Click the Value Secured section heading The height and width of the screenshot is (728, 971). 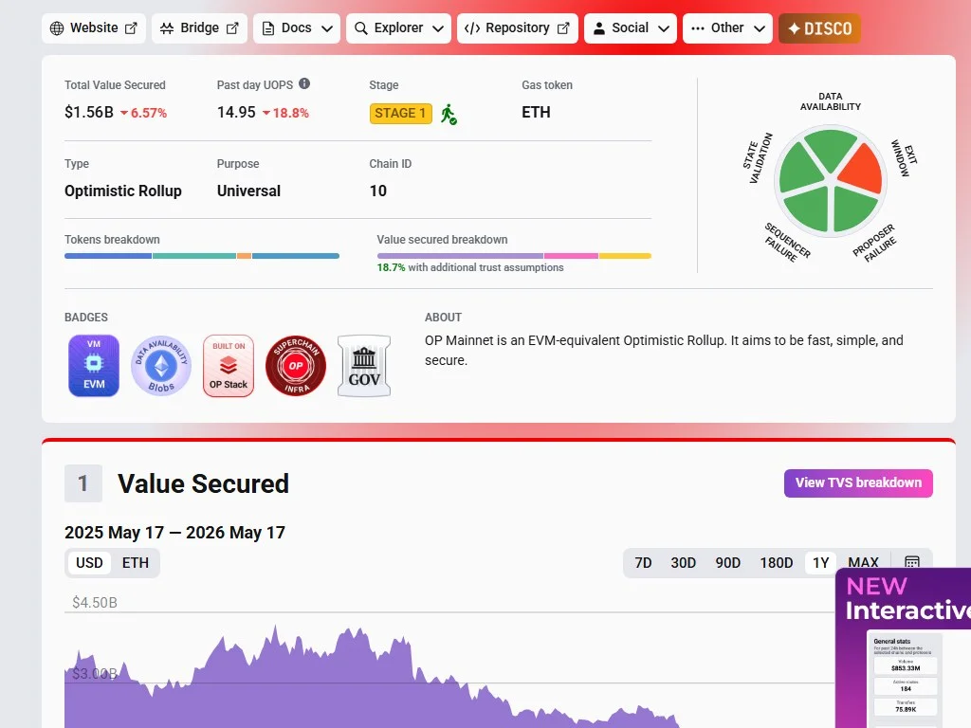pyautogui.click(x=203, y=483)
